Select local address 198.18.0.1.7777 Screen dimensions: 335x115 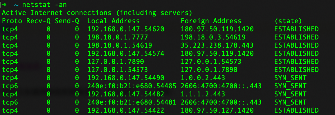(x=118, y=37)
